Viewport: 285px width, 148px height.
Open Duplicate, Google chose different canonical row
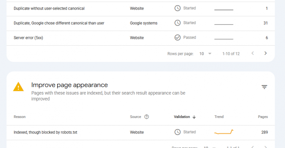[x=141, y=23]
